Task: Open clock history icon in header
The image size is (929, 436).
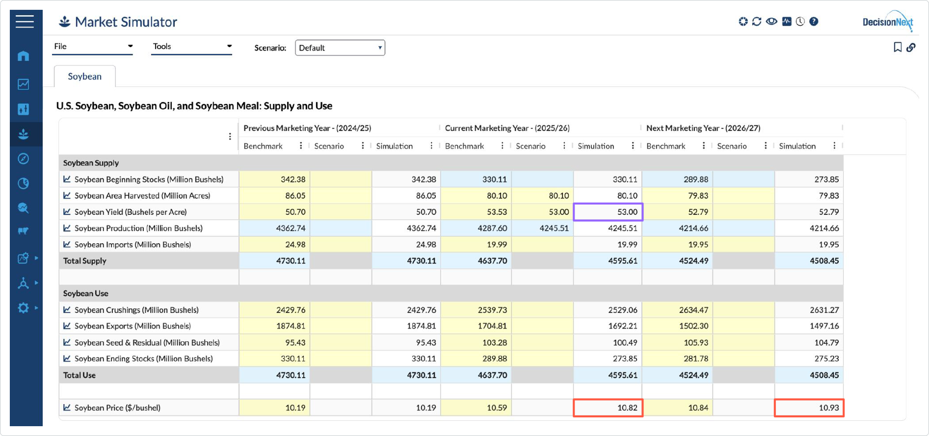Action: coord(800,22)
